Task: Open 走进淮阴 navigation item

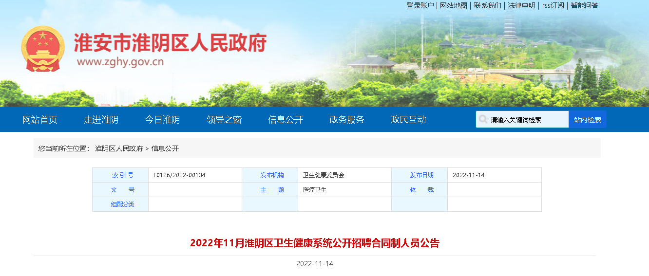Action: 101,120
